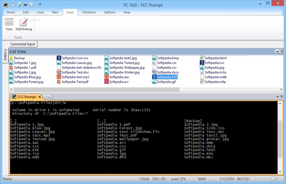The height and width of the screenshot is (184, 286).
Task: Select Softpedia.avi video file
Action: 116,82
